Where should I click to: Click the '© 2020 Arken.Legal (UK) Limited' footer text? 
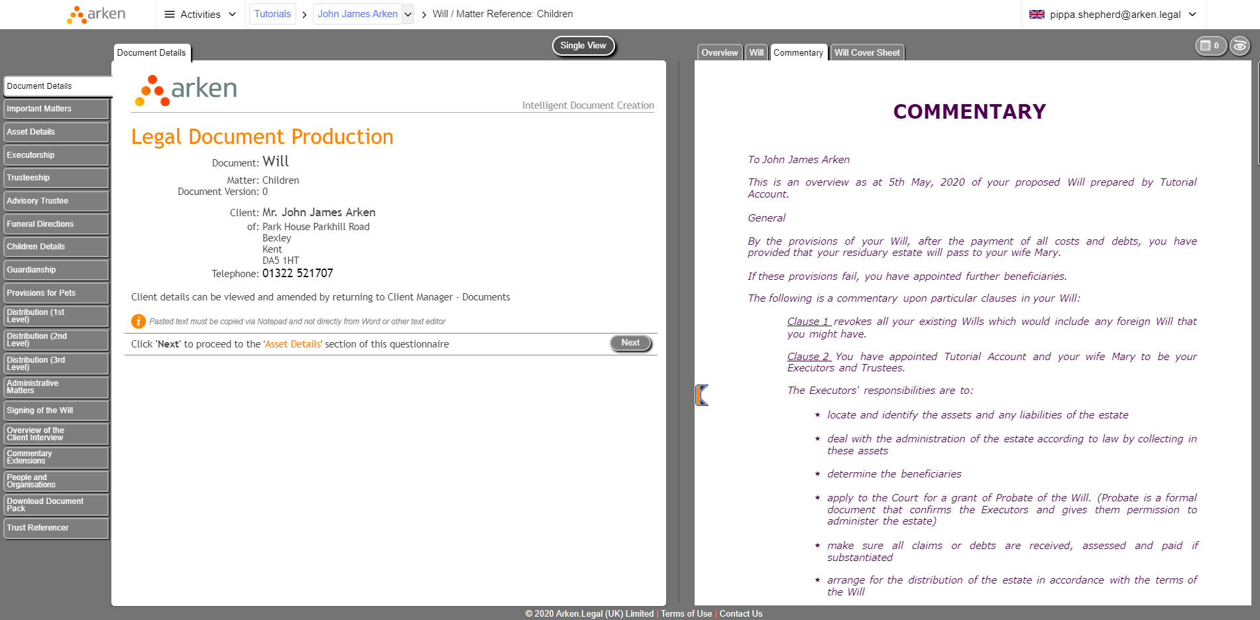pos(590,614)
